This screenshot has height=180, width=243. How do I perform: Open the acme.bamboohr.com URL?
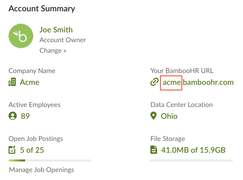(198, 82)
